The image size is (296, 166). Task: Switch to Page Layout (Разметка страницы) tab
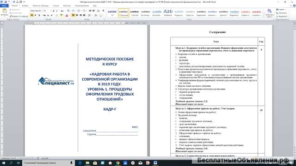(41, 6)
